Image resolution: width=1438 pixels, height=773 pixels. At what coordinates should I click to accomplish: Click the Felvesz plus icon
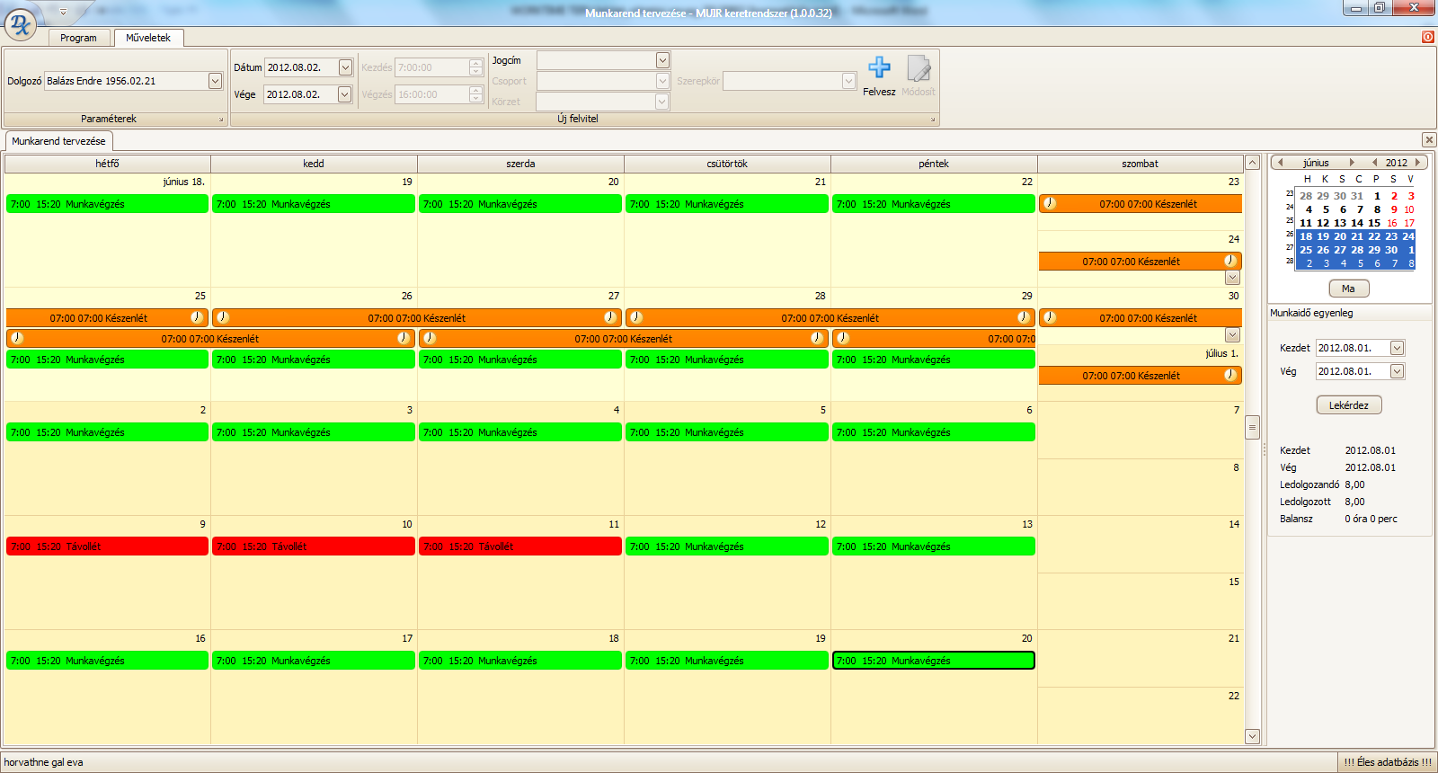pyautogui.click(x=879, y=67)
